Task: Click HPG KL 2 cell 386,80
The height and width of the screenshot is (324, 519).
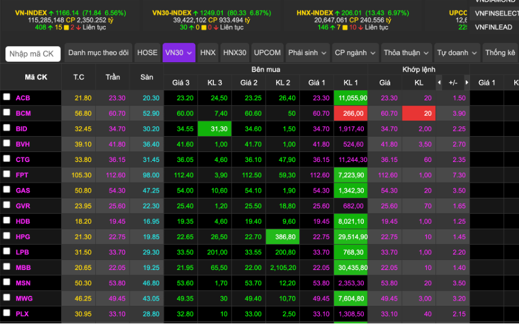Action: pos(283,237)
